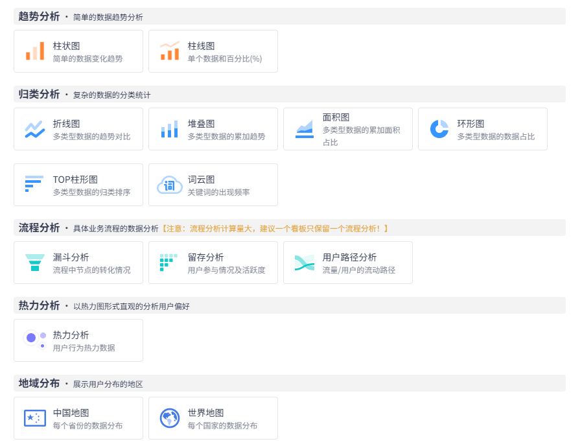Click the 堆叠图 stacked chart icon
This screenshot has height=446, width=580.
click(x=169, y=129)
